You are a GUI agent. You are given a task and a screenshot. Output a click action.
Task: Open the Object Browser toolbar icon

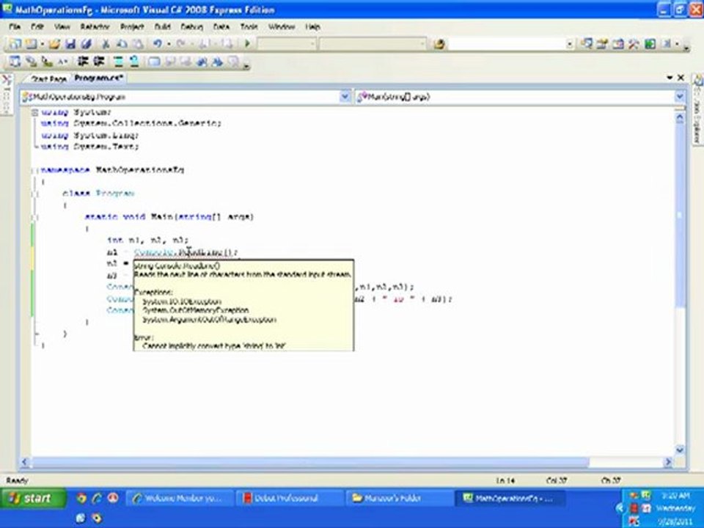click(x=618, y=43)
